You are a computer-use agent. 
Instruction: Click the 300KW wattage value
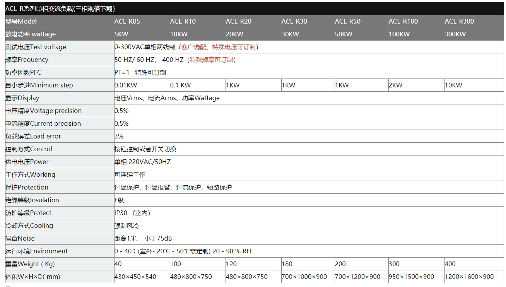pyautogui.click(x=455, y=34)
